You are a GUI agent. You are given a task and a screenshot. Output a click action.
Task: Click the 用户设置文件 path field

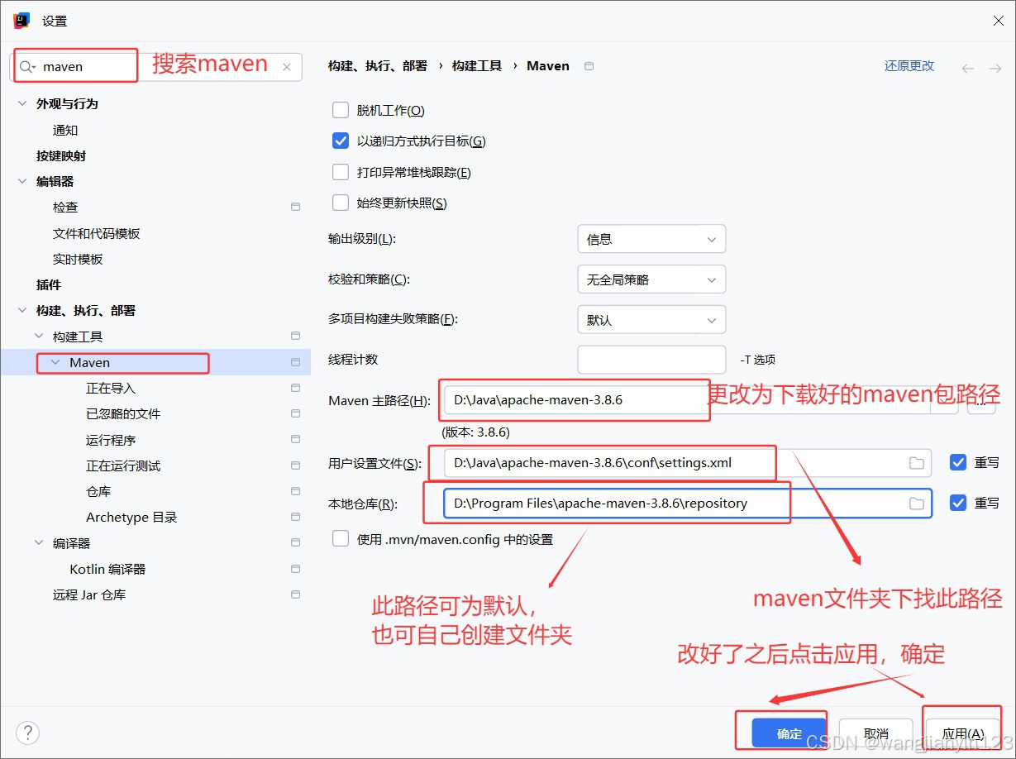coord(687,463)
